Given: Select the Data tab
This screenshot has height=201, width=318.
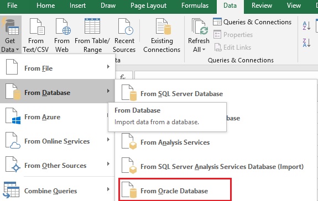Looking at the screenshot, I should pos(230,6).
